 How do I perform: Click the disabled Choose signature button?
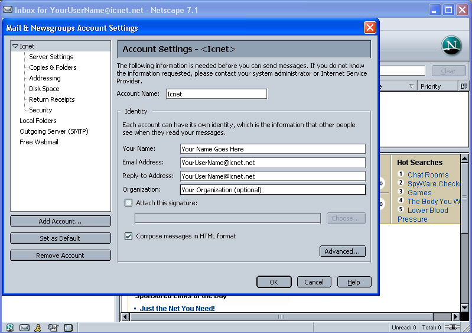coord(346,218)
